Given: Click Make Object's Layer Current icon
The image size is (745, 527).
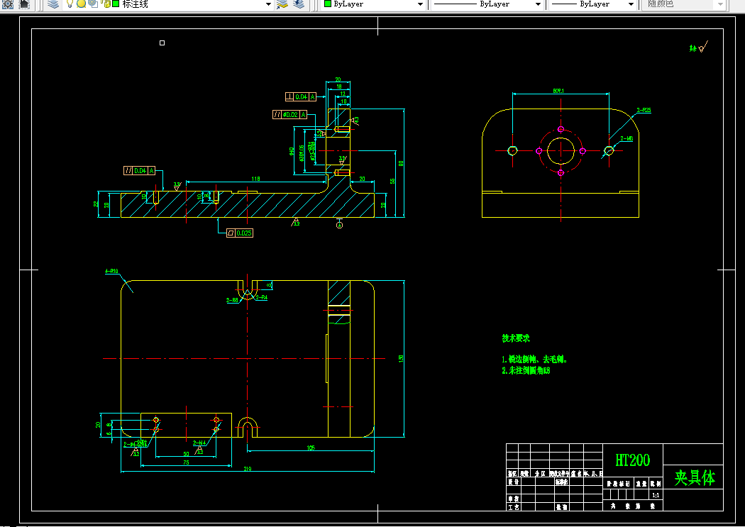Looking at the screenshot, I should (282, 4).
